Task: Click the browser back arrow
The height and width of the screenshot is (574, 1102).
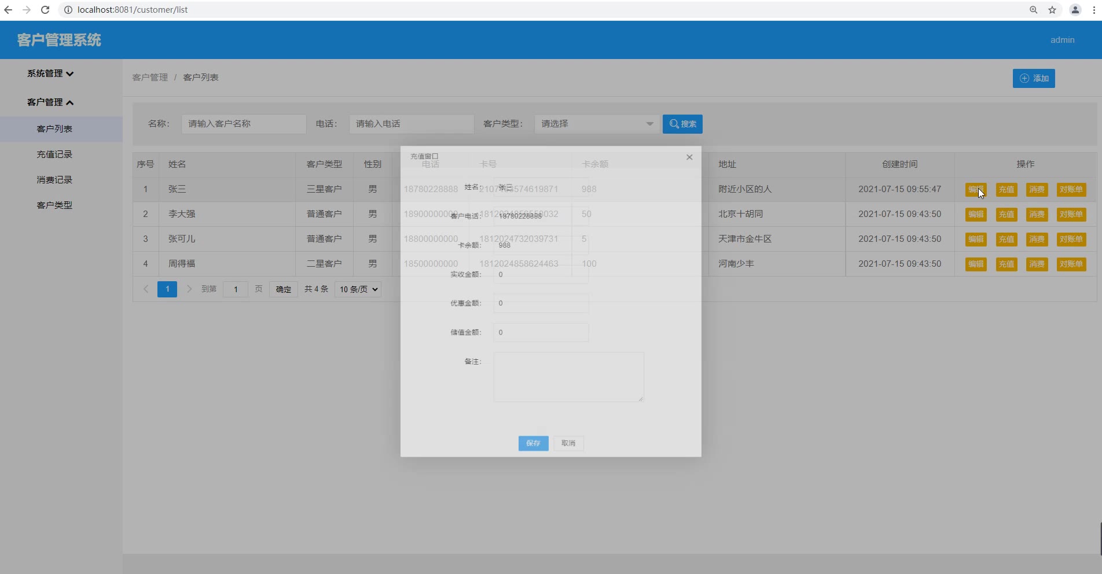Action: pyautogui.click(x=8, y=10)
